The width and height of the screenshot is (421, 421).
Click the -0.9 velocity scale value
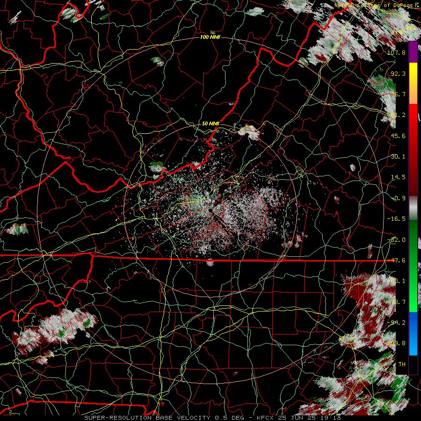point(398,198)
